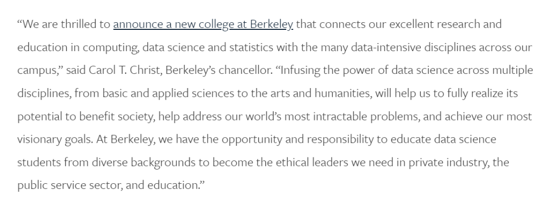Click the word "humanities" in the fourth line
546x205 pixels.
(x=343, y=94)
